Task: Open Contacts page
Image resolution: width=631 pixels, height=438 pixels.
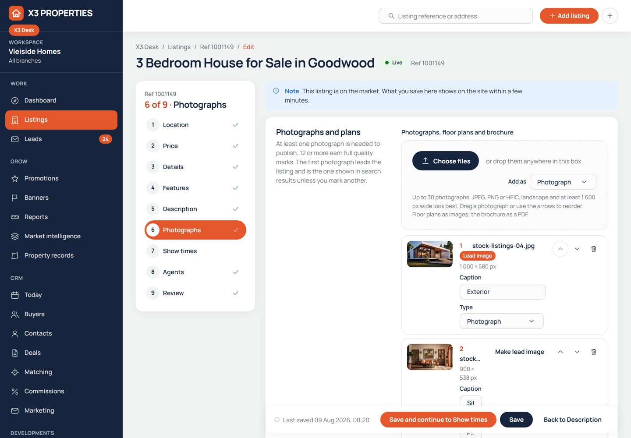Action: coord(61,333)
